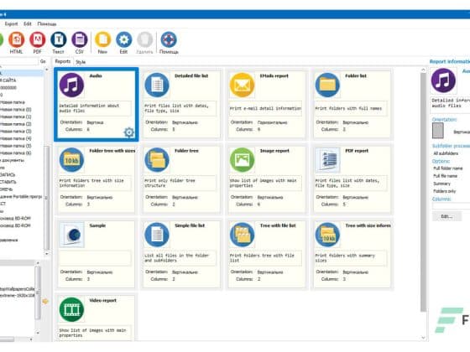Switch to the Style tab
The width and height of the screenshot is (470, 352).
(81, 62)
